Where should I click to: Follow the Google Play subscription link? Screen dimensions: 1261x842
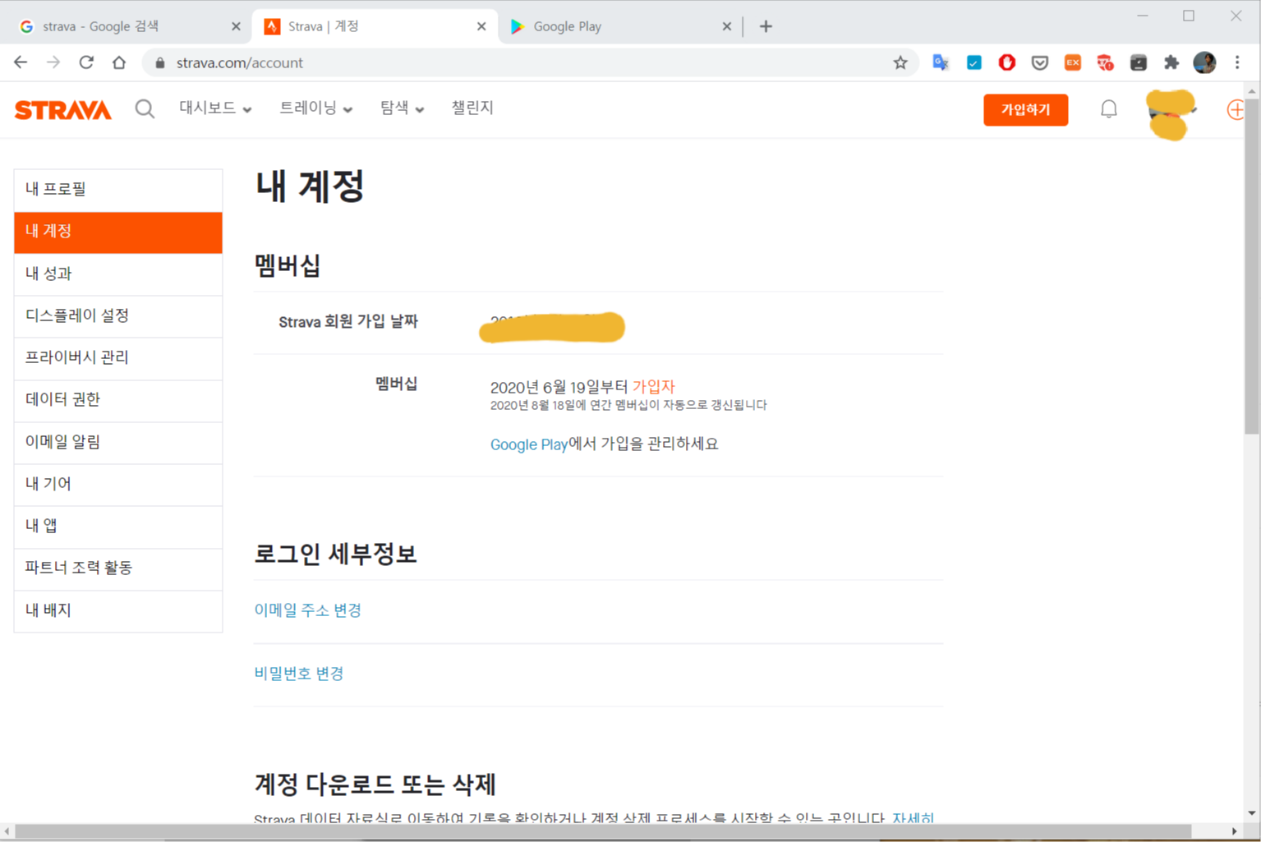529,444
